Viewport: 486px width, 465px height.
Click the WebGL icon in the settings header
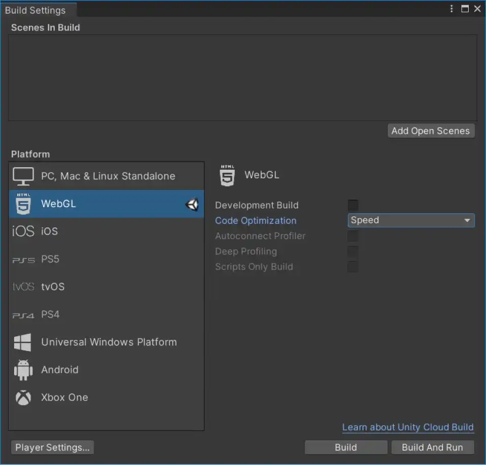coord(227,175)
